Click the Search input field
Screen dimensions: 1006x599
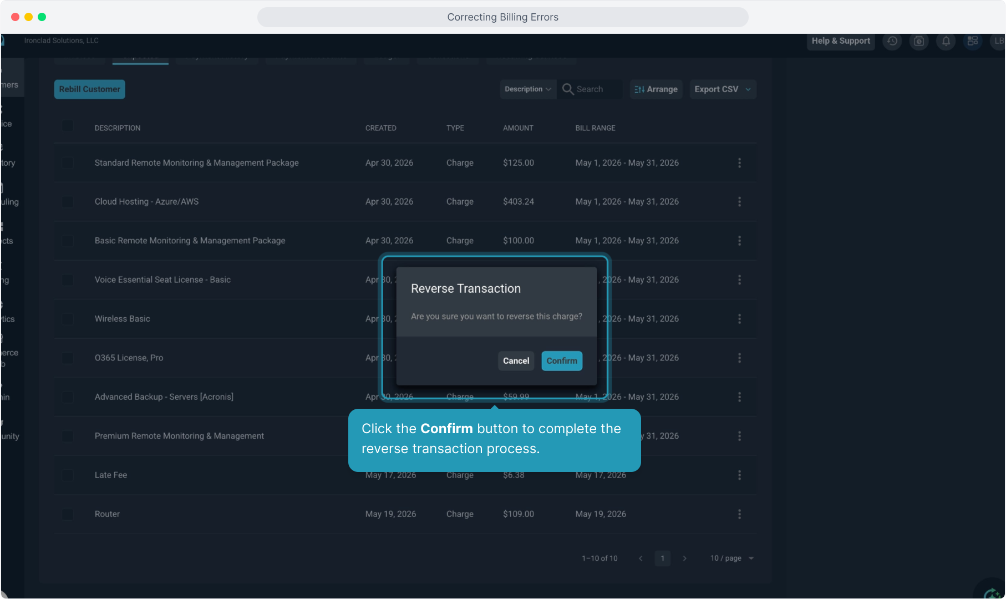tap(590, 89)
